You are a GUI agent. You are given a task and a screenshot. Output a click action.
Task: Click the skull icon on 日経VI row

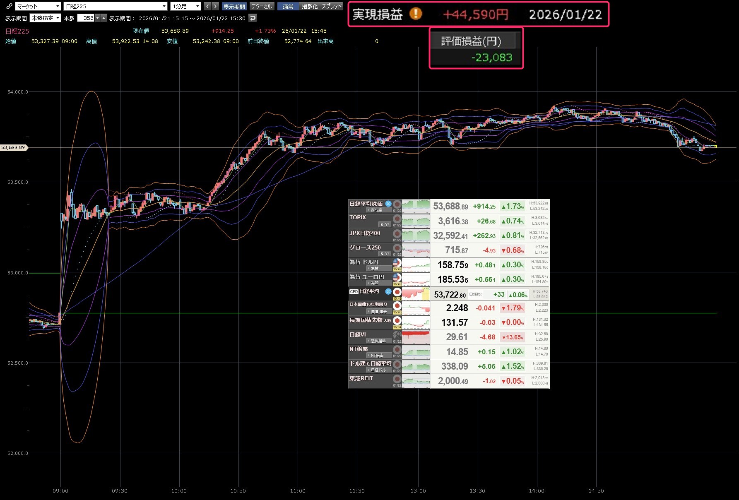(397, 335)
